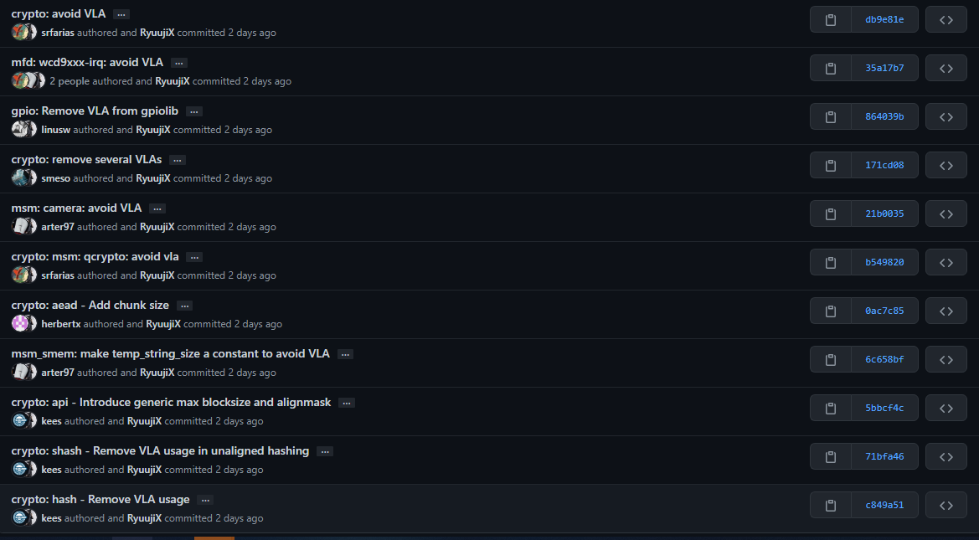Show full message for 'crypto: aead - Add chunk size'
Screen dimensions: 979x540
[184, 306]
